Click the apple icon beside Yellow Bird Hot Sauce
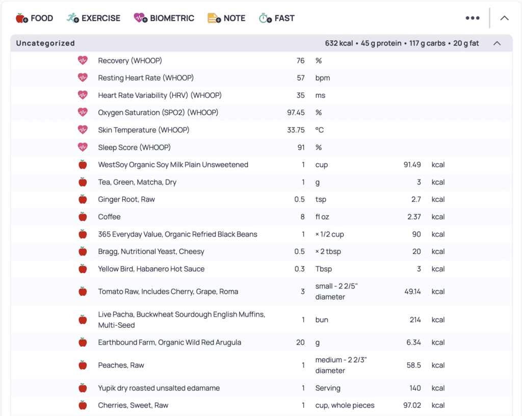This screenshot has height=416, width=522. (83, 269)
